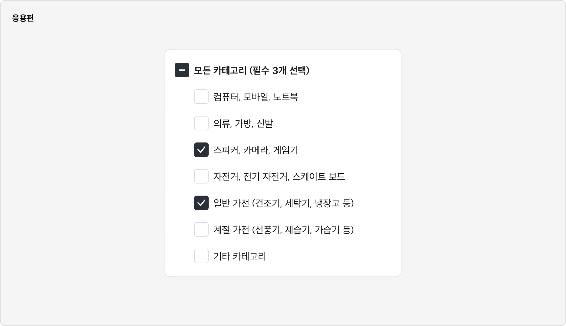Image resolution: width=566 pixels, height=326 pixels.
Task: Click the 의류, 가방, 신발 label text
Action: coord(243,123)
